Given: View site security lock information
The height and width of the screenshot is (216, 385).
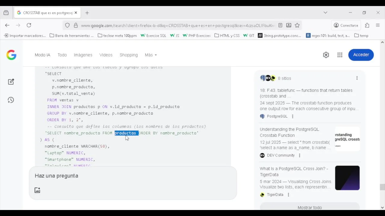Looking at the screenshot, I should point(75,25).
